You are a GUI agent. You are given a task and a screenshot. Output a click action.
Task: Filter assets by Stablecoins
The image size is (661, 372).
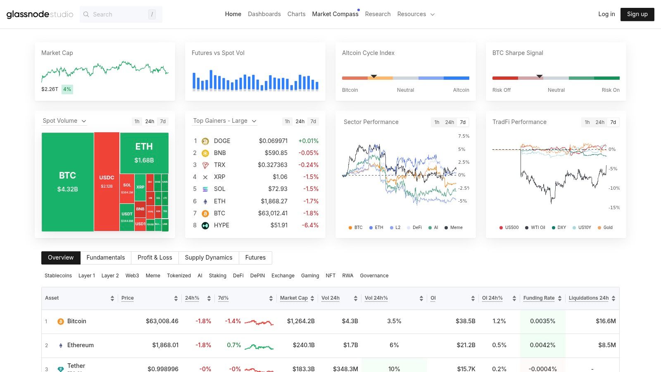(58, 276)
